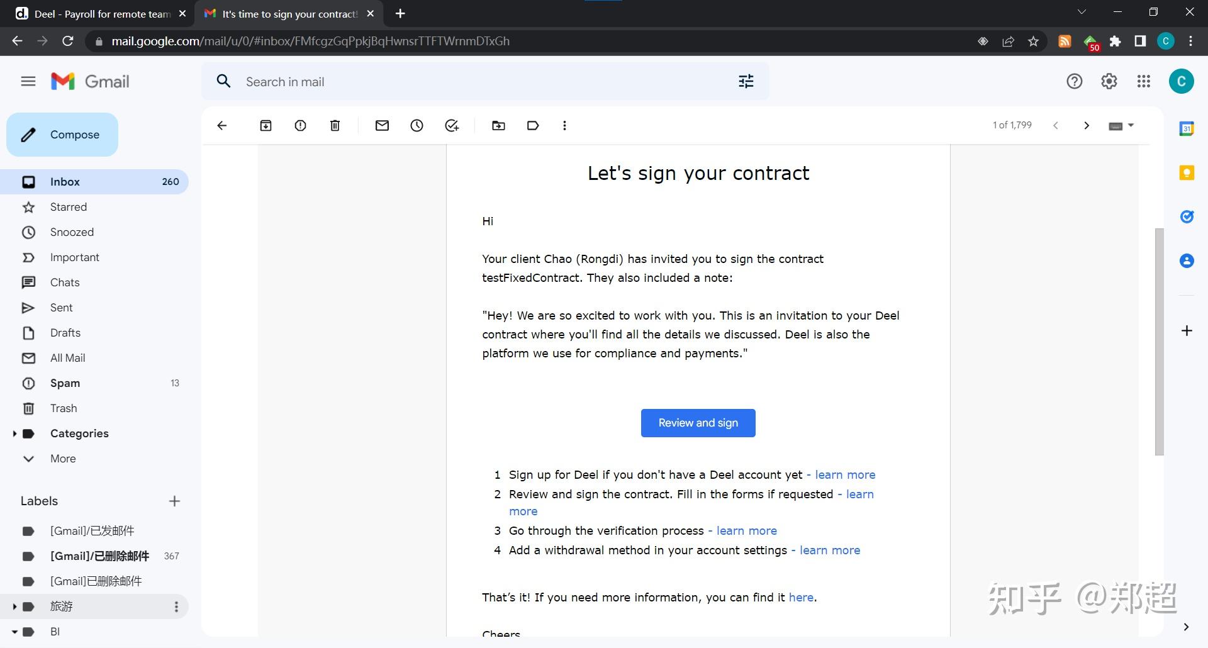
Task: Show search options filter
Action: [746, 82]
